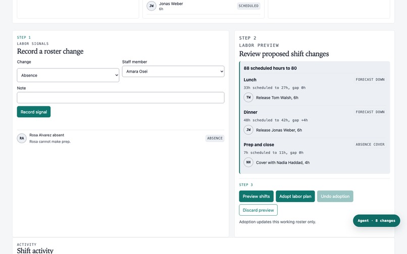This screenshot has height=254, width=407.
Task: Click the 'Shift activity' heading
Action: click(35, 250)
